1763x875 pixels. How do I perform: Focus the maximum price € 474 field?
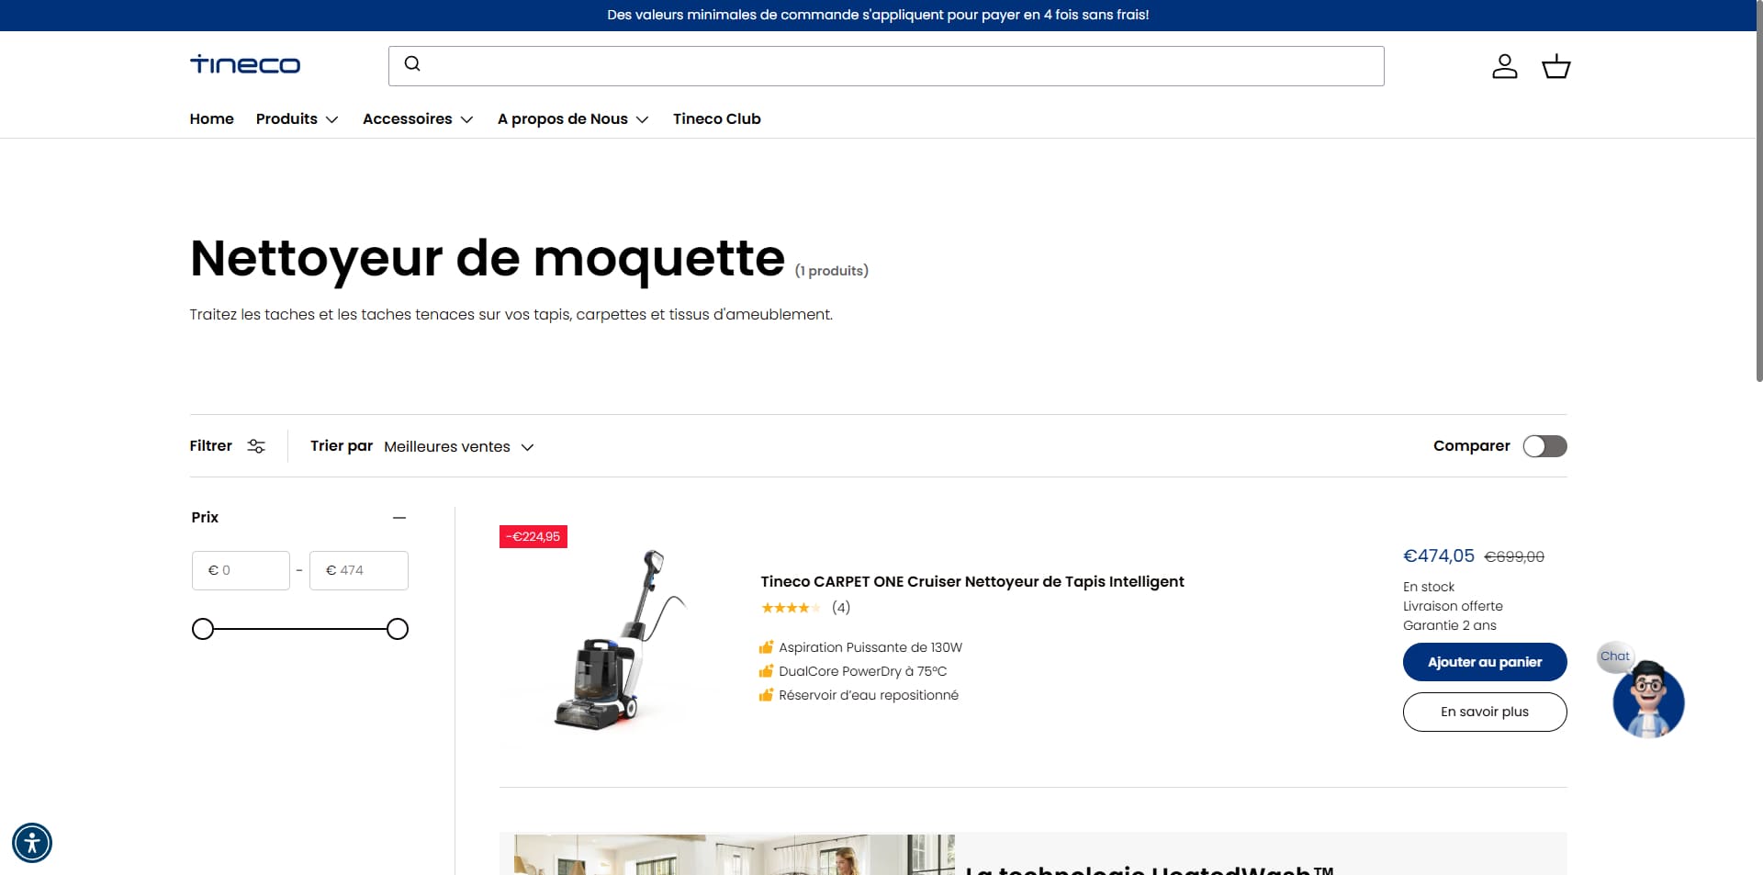coord(359,570)
